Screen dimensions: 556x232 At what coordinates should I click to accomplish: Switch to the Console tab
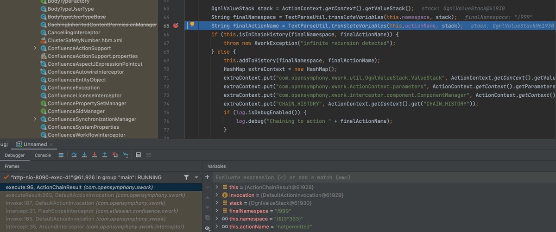coord(43,155)
